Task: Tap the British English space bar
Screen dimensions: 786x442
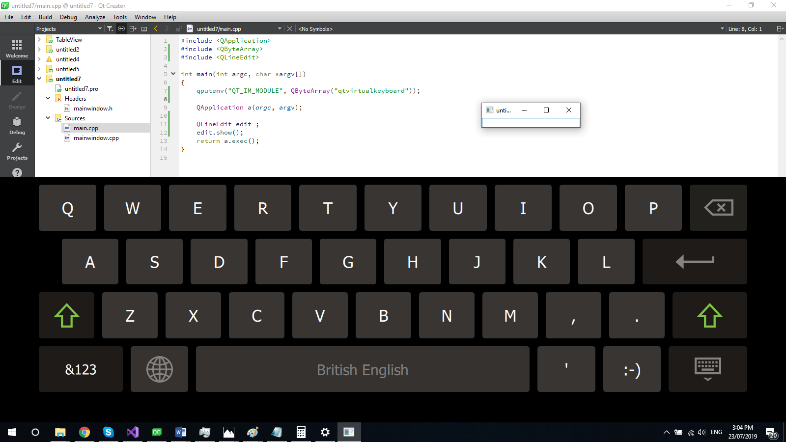Action: click(x=363, y=369)
